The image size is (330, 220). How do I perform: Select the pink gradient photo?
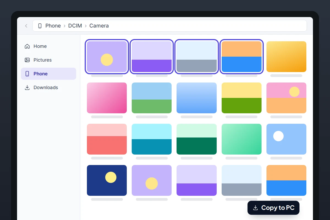(107, 98)
